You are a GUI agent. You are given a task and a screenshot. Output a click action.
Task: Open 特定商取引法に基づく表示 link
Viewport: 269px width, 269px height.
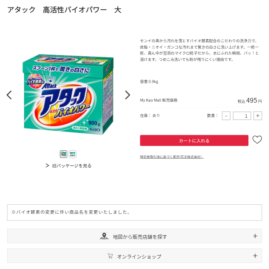click(x=172, y=157)
